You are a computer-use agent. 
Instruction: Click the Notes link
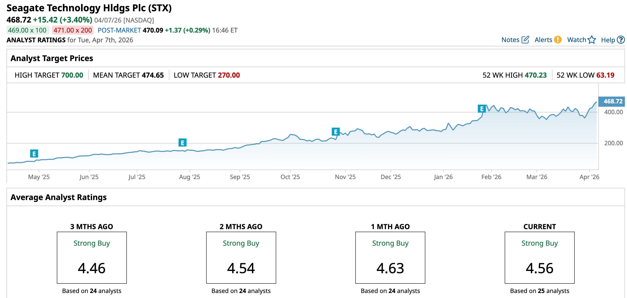[510, 40]
